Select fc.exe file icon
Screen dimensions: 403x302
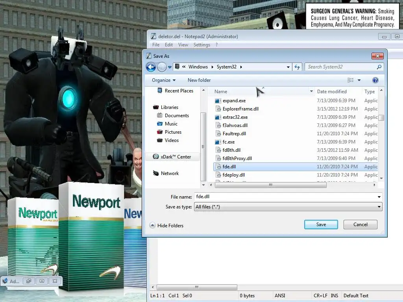(x=218, y=142)
